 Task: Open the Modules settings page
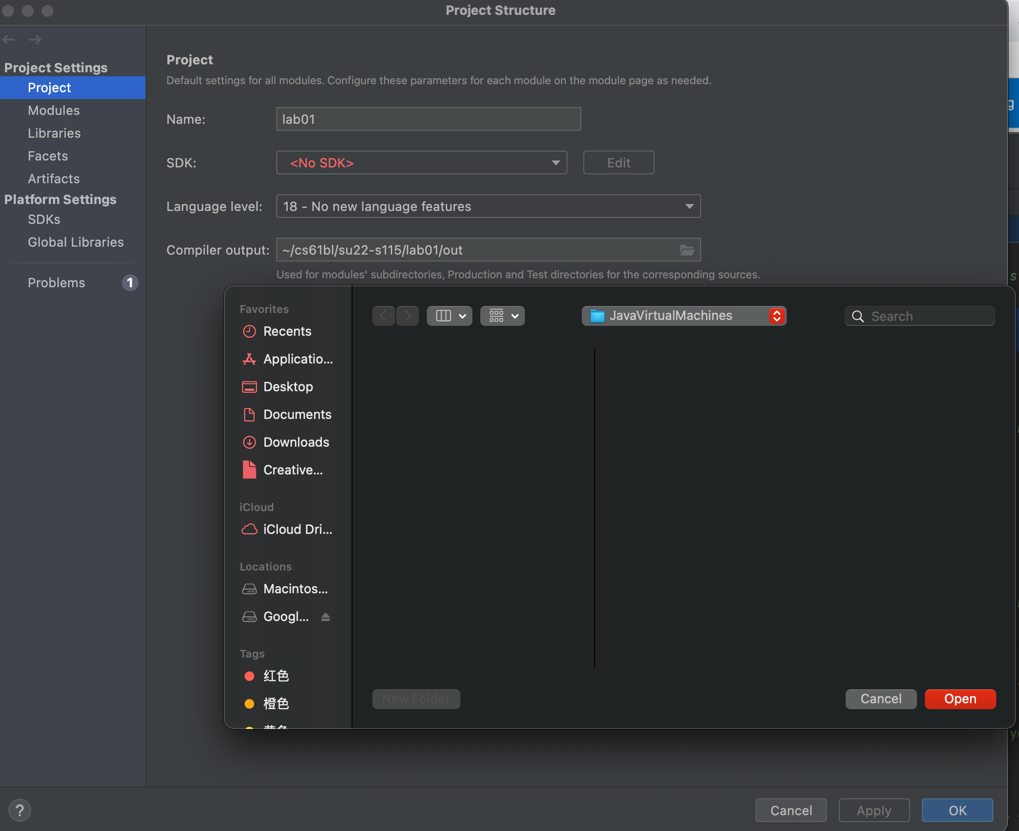tap(53, 110)
